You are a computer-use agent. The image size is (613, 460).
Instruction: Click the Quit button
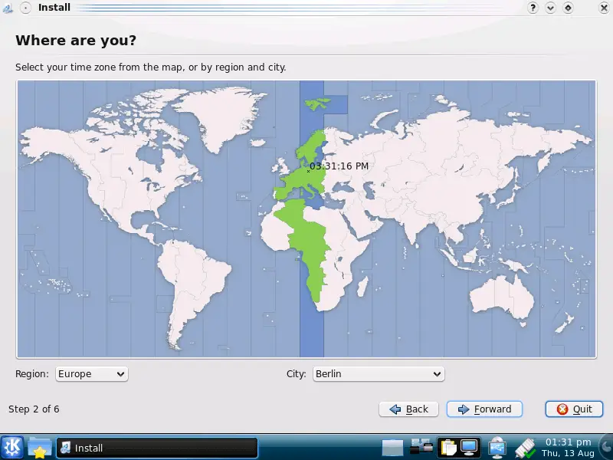(574, 409)
